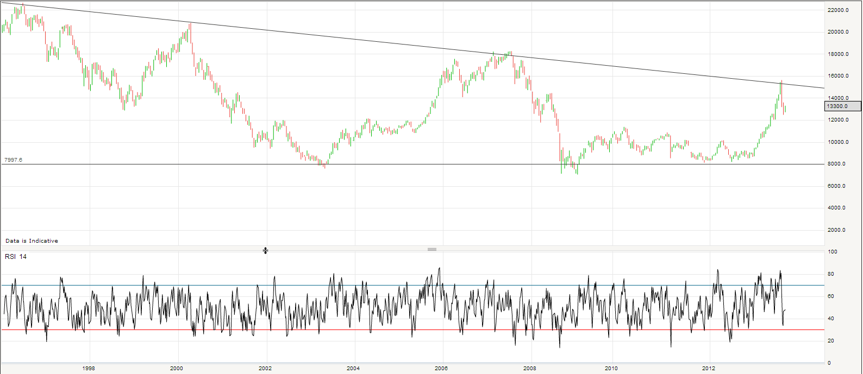This screenshot has height=374, width=863.
Task: Click the 22000.0 price axis label
Action: pyautogui.click(x=837, y=10)
